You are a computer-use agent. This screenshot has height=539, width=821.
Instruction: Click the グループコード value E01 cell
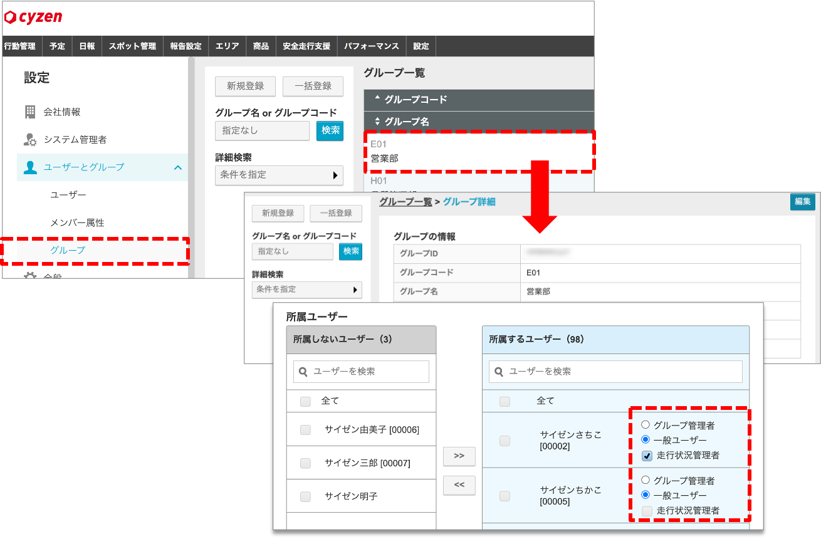[x=661, y=273]
